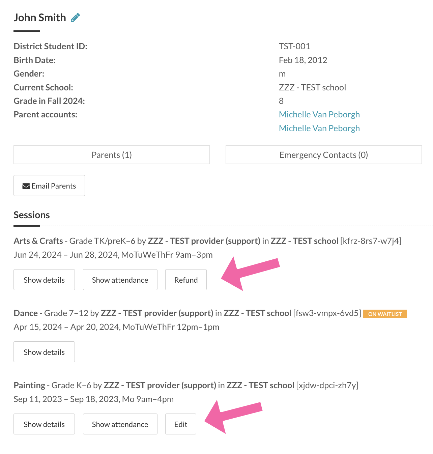The height and width of the screenshot is (454, 433).
Task: Click the ON WAITLIST badge on Dance
Action: [x=385, y=314]
